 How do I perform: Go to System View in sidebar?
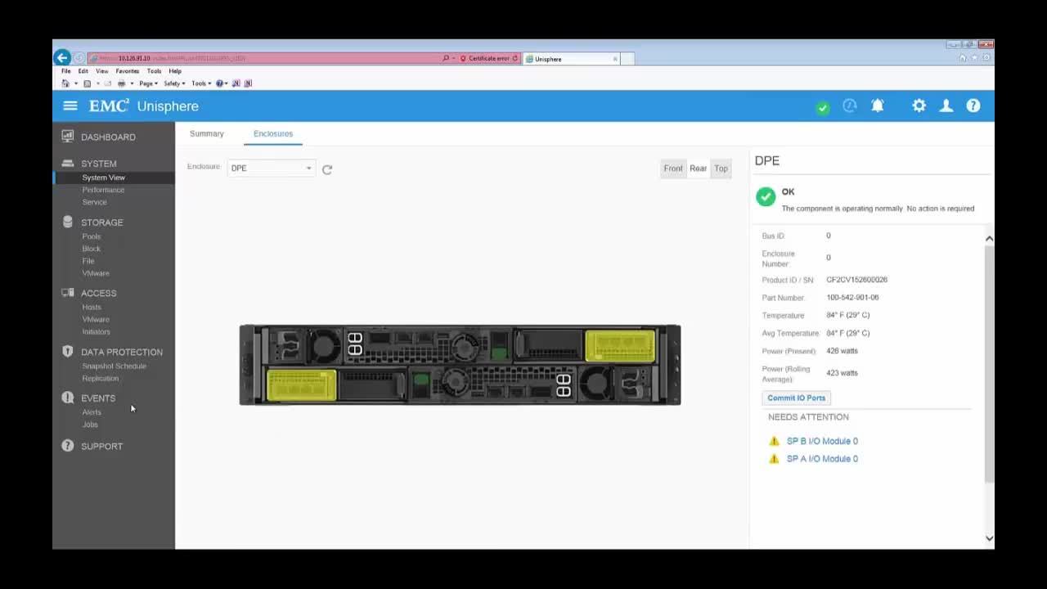[104, 178]
